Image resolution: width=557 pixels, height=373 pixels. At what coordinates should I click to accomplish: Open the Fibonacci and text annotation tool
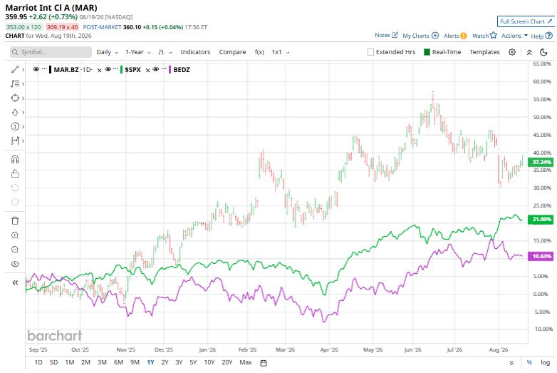14,84
